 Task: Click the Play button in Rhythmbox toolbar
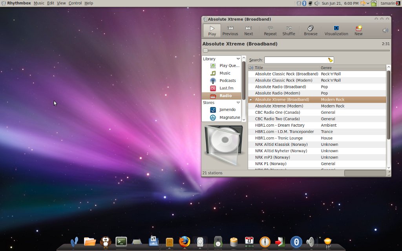pos(212,31)
